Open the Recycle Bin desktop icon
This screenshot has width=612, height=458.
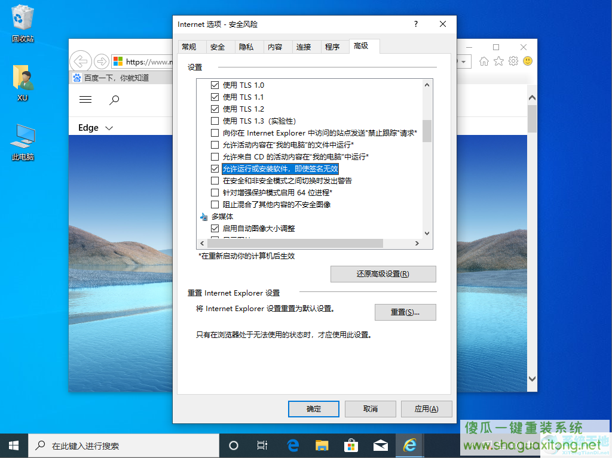pos(23,23)
